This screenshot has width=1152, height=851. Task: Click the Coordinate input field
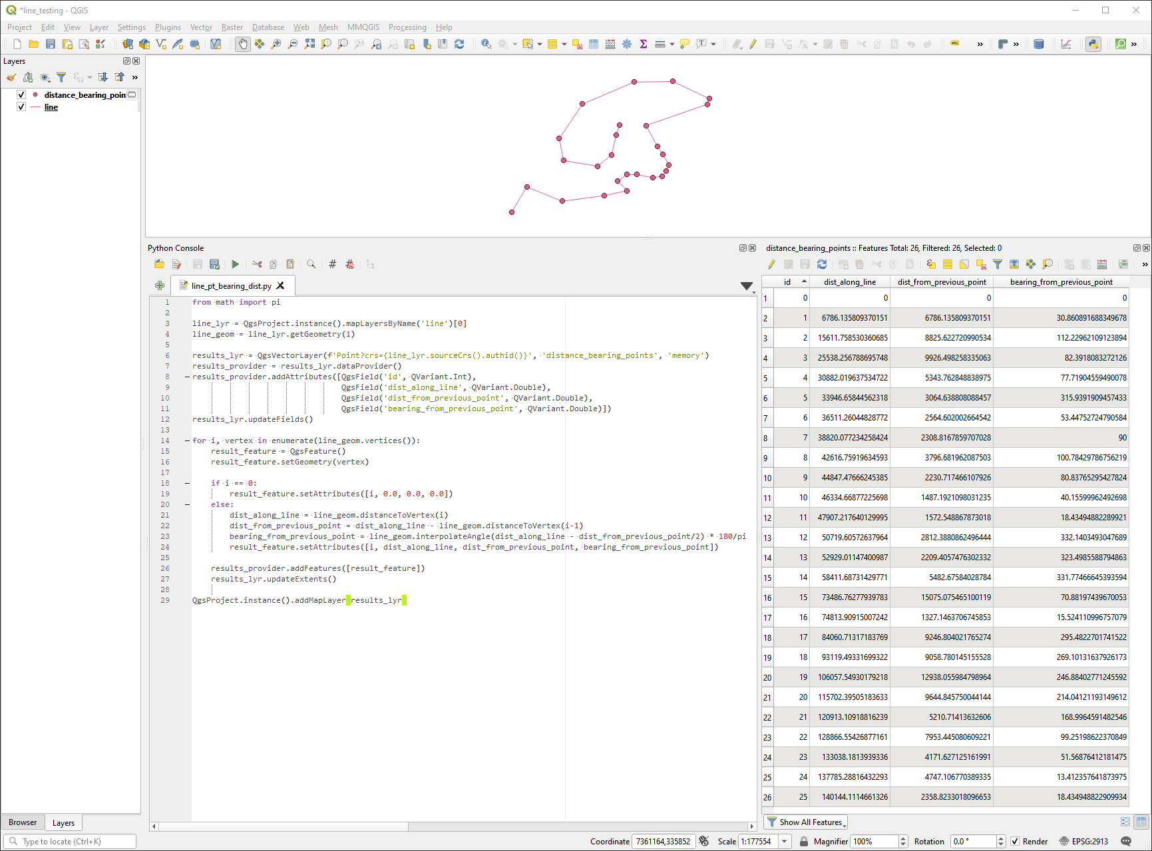663,842
